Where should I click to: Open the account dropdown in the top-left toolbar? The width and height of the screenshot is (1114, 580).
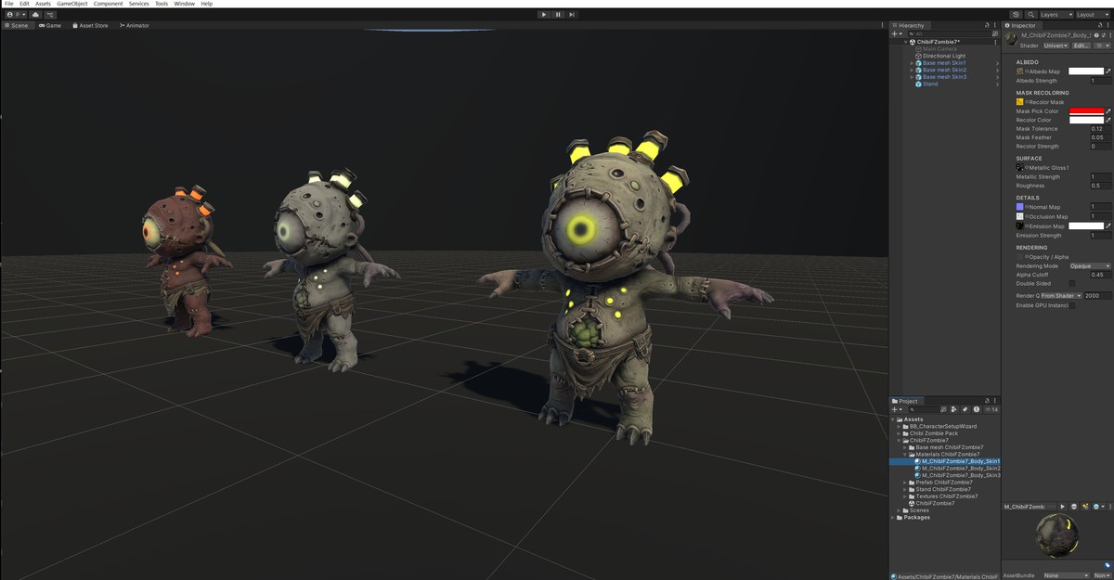[15, 15]
